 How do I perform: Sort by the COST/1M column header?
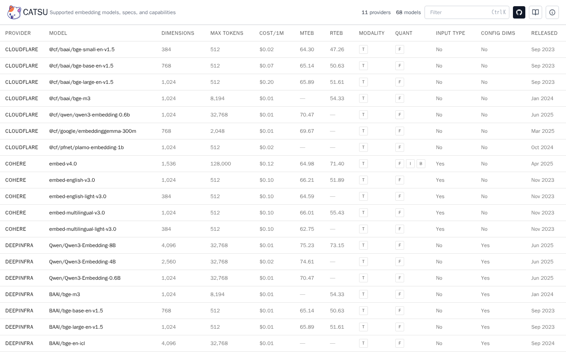click(x=272, y=33)
